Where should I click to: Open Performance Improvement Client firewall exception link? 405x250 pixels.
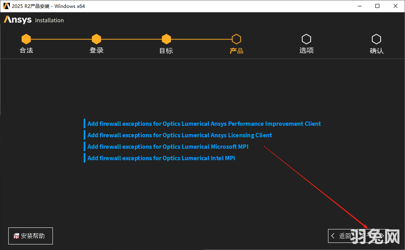pos(204,124)
